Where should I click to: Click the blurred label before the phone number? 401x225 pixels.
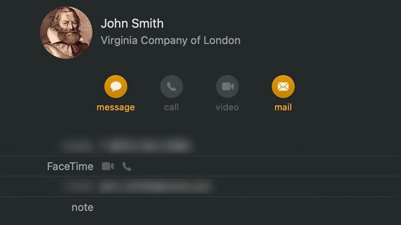click(77, 146)
